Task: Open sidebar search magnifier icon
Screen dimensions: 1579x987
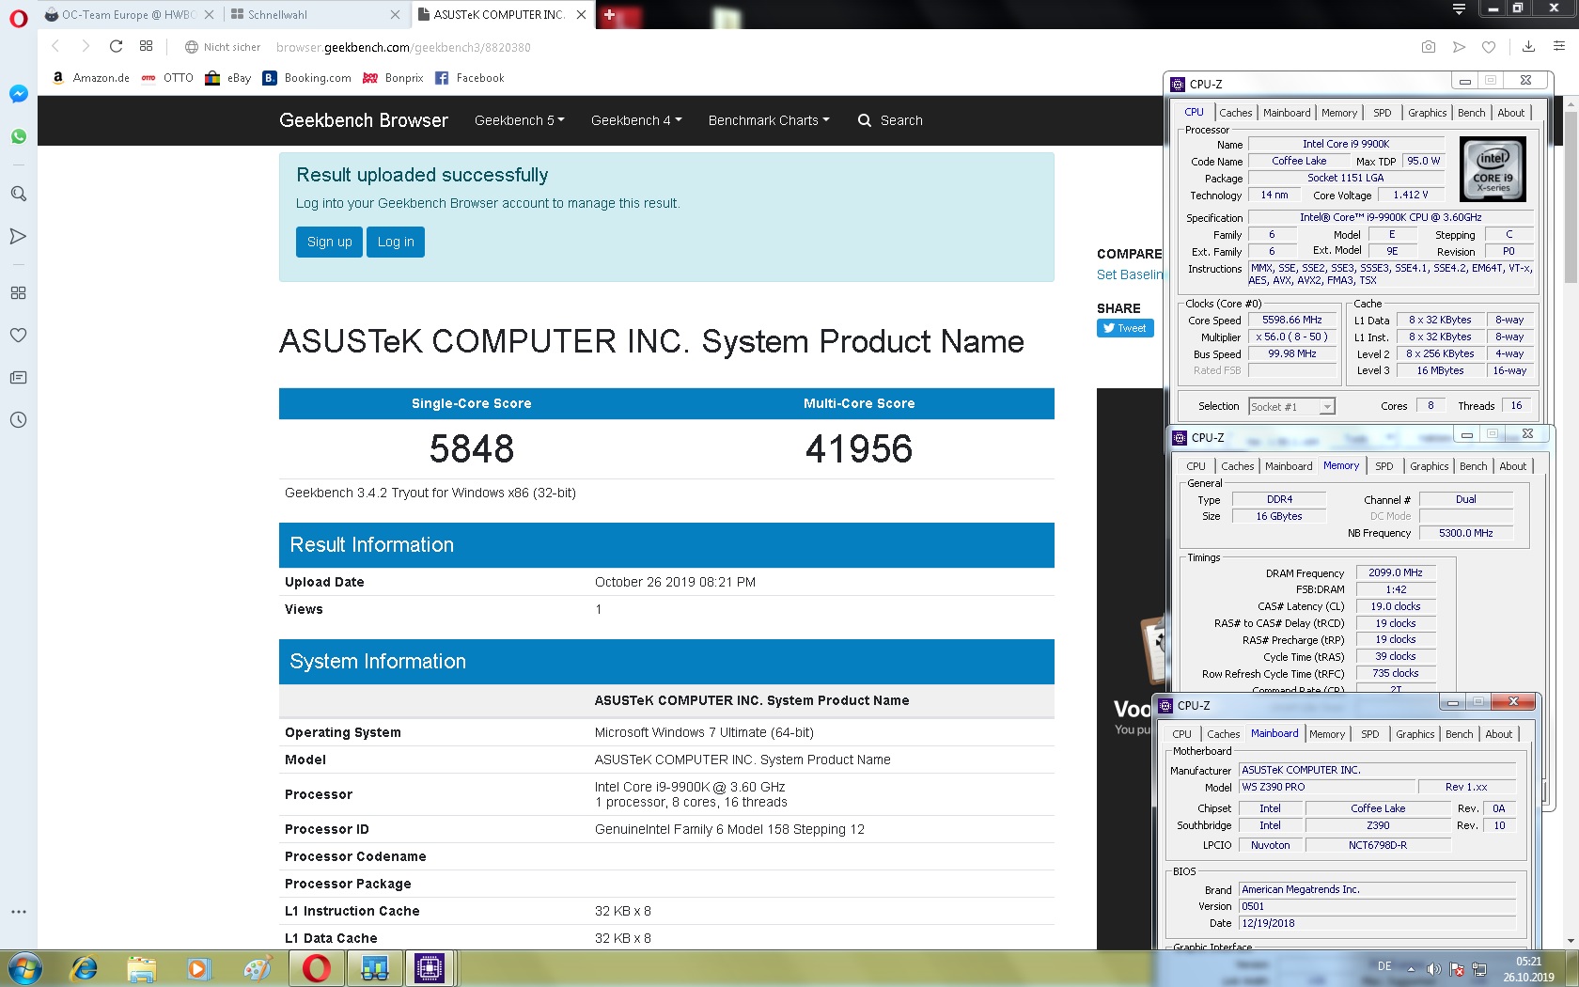Action: [18, 194]
